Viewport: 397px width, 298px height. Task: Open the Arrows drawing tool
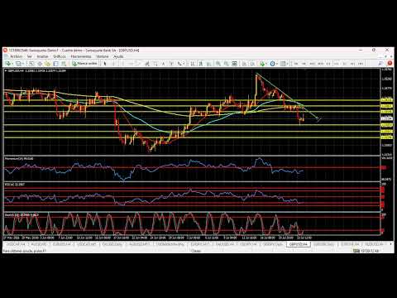coord(180,64)
